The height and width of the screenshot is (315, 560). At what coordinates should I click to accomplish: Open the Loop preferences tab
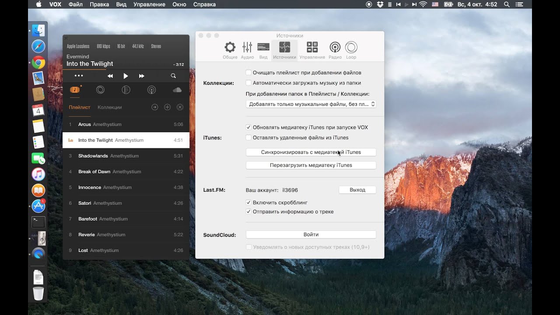351,50
